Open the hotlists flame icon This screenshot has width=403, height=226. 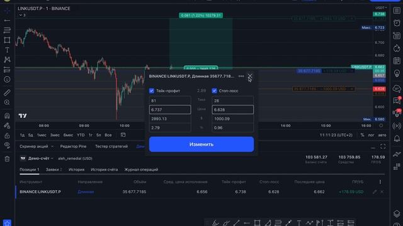[x=397, y=48]
